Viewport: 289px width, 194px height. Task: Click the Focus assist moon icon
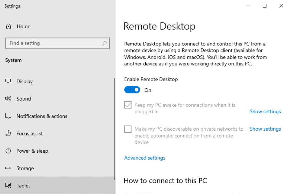8,133
